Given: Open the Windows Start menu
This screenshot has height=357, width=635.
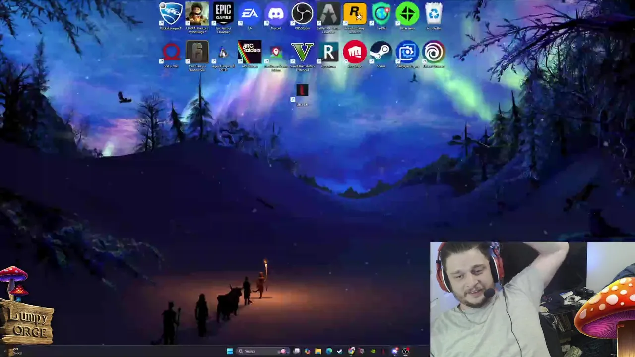Looking at the screenshot, I should pos(230,351).
